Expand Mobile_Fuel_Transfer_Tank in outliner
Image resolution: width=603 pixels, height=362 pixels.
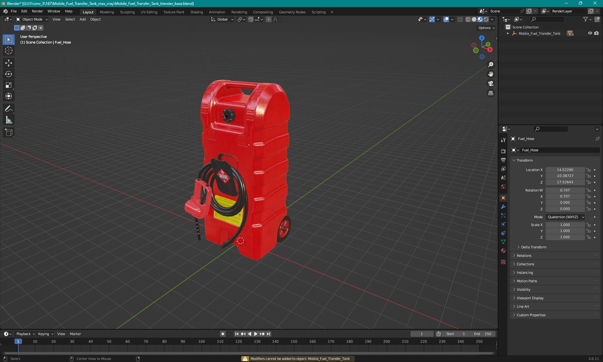click(x=508, y=34)
